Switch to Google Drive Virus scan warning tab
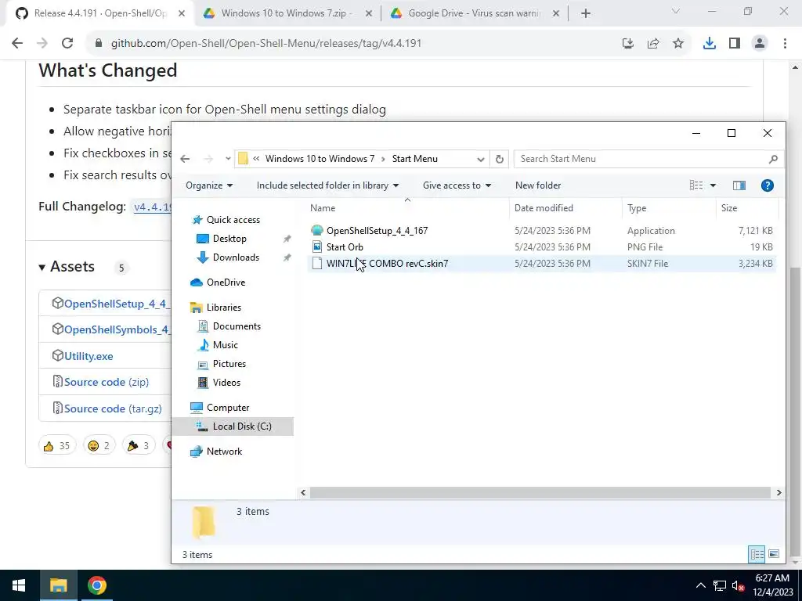 (x=474, y=14)
